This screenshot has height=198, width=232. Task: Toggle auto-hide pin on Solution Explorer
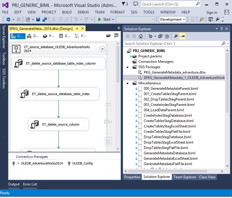pyautogui.click(x=221, y=29)
